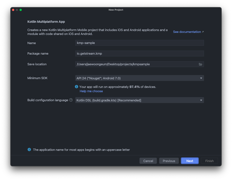This screenshot has height=180, width=232.
Task: Click the info icon near application name tip
Action: pyautogui.click(x=29, y=150)
